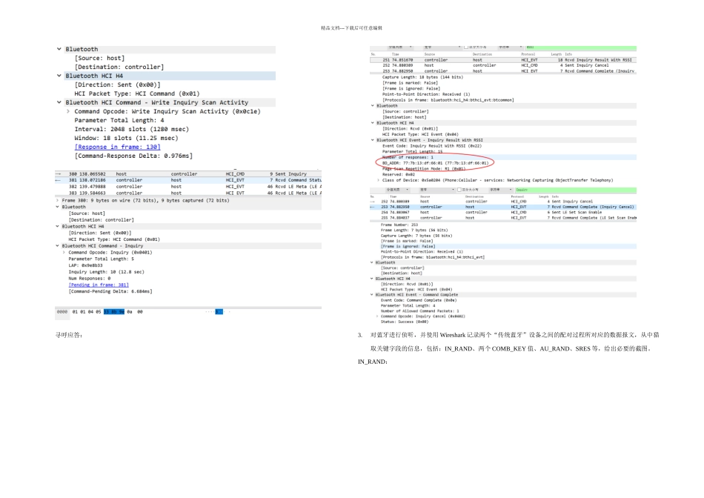Follow the '[Response in frame: 130]' link
The width and height of the screenshot is (704, 498).
[x=117, y=147]
